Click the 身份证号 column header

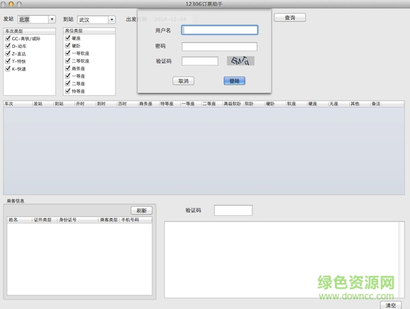point(77,219)
